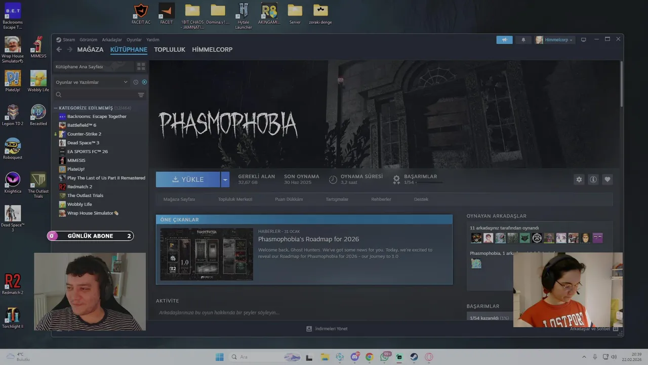Open WhatsApp from the taskbar

tap(385, 357)
